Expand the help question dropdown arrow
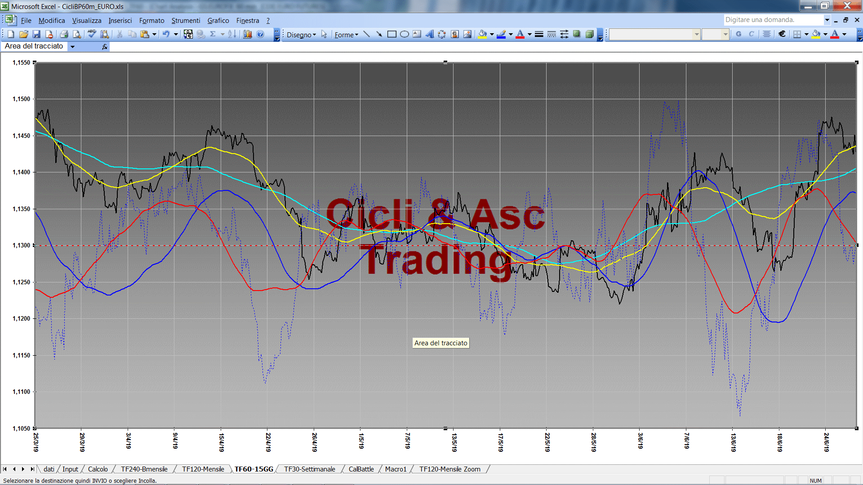The width and height of the screenshot is (863, 485). pos(827,20)
